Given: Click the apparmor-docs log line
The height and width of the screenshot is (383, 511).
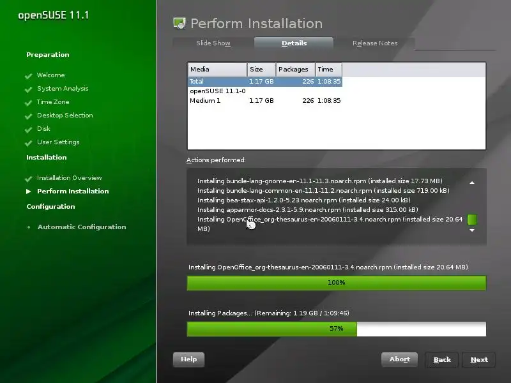Looking at the screenshot, I should 308,210.
